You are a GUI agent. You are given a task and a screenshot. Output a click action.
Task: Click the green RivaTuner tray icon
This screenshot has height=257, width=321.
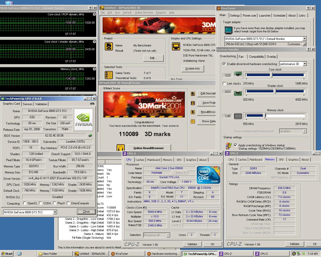click(294, 254)
